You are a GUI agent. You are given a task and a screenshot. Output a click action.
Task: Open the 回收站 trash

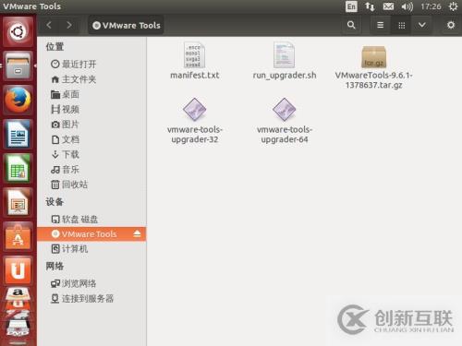click(x=91, y=185)
